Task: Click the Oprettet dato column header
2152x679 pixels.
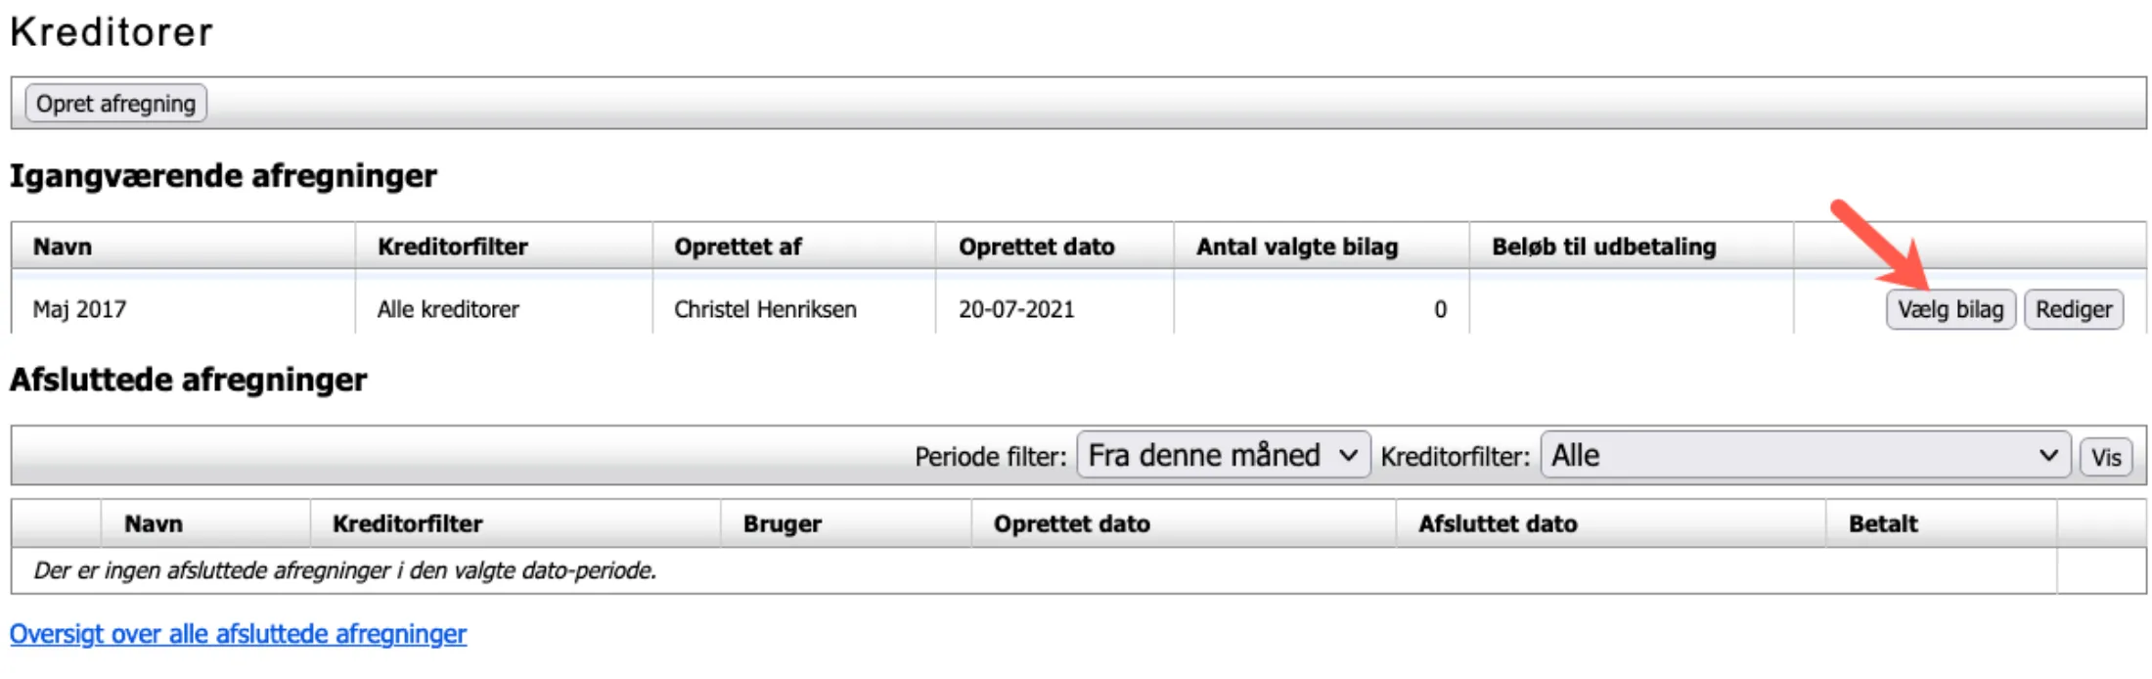Action: point(1036,246)
